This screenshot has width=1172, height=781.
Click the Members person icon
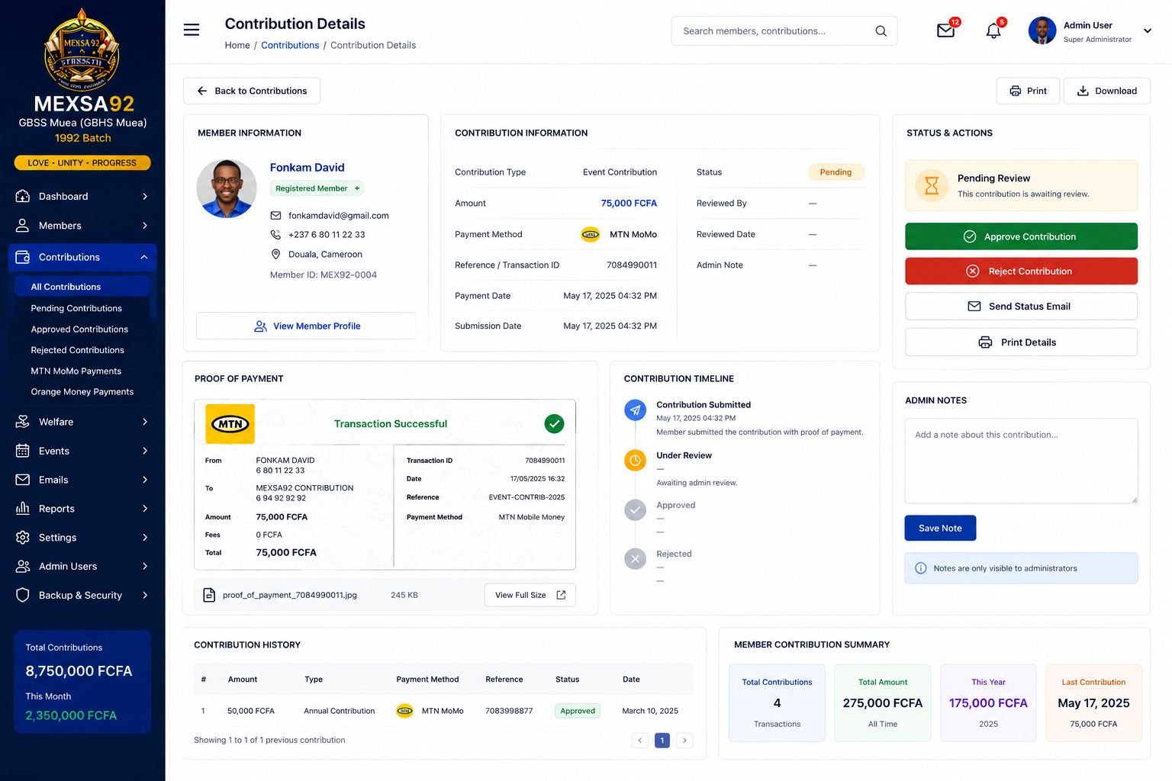click(23, 225)
